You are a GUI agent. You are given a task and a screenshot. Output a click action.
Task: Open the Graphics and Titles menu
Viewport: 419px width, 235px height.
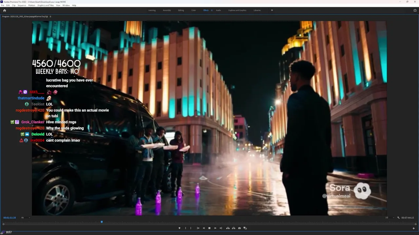point(46,6)
